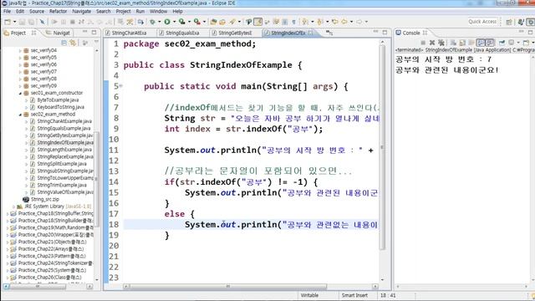This screenshot has height=301, width=535.
Task: Click the Save toolbar icon
Action: coord(22,22)
